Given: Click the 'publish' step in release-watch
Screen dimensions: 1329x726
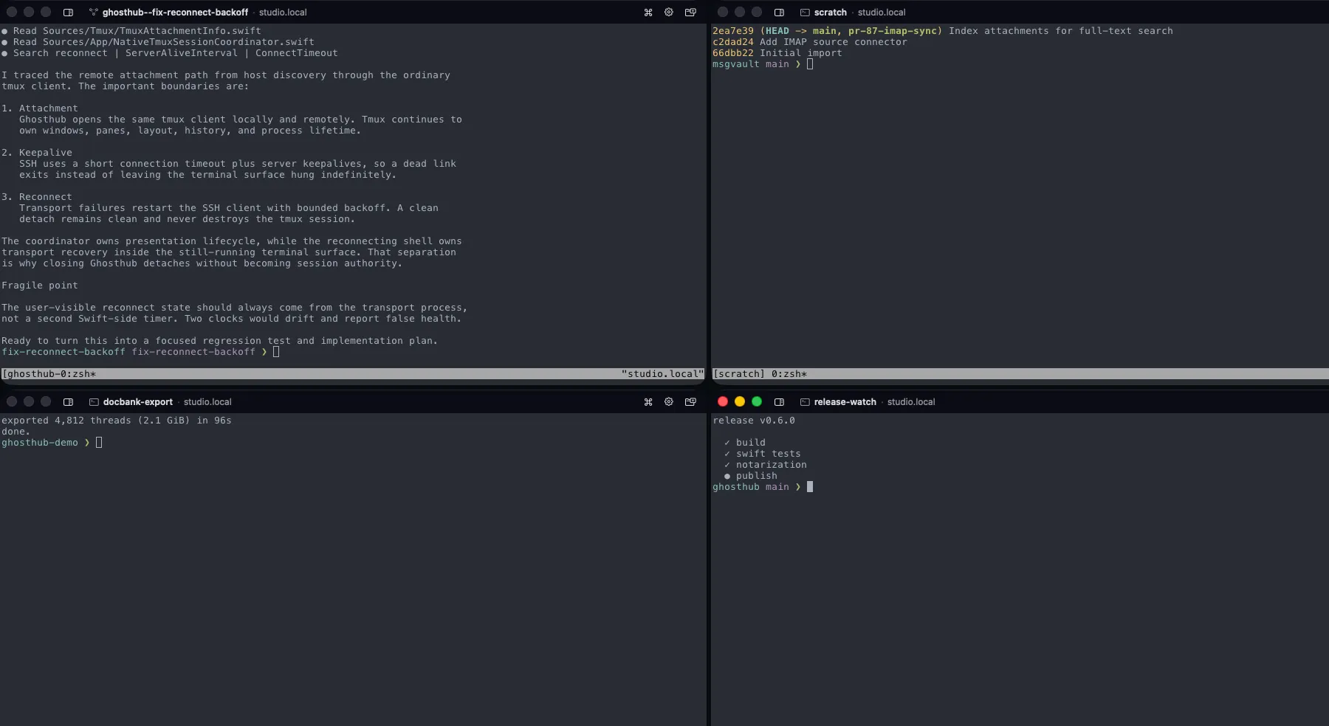Looking at the screenshot, I should pyautogui.click(x=751, y=476).
